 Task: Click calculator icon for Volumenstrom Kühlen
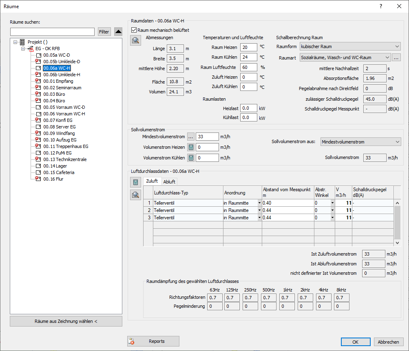pos(191,158)
